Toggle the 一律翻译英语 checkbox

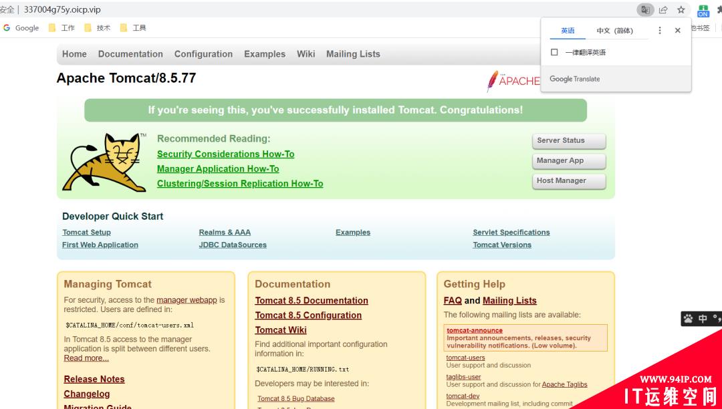(554, 52)
